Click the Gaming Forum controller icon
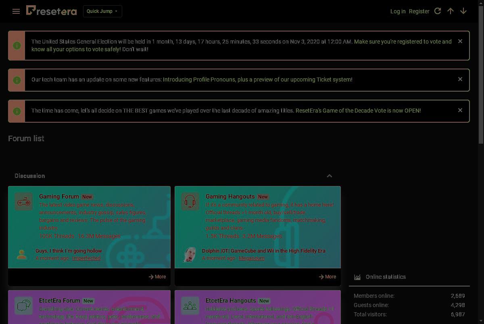The image size is (484, 324). pyautogui.click(x=24, y=201)
